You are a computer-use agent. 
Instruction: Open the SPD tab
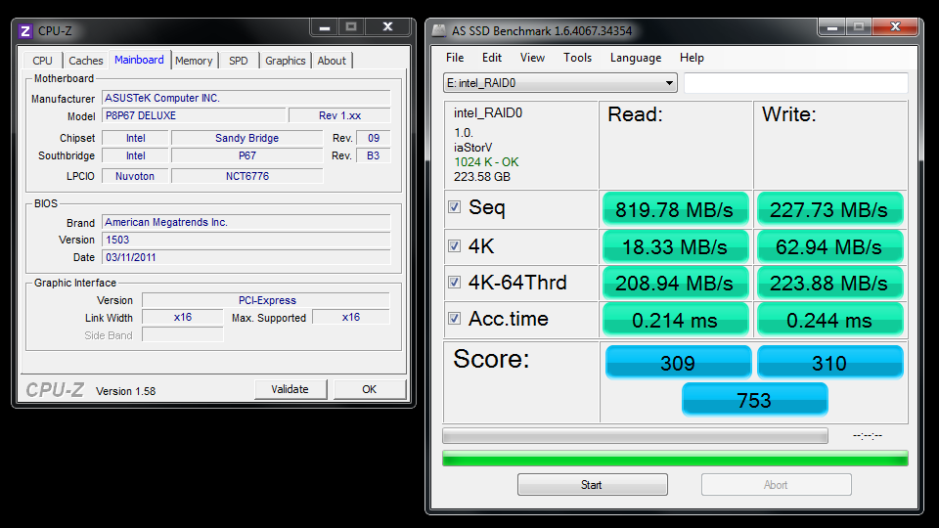239,61
